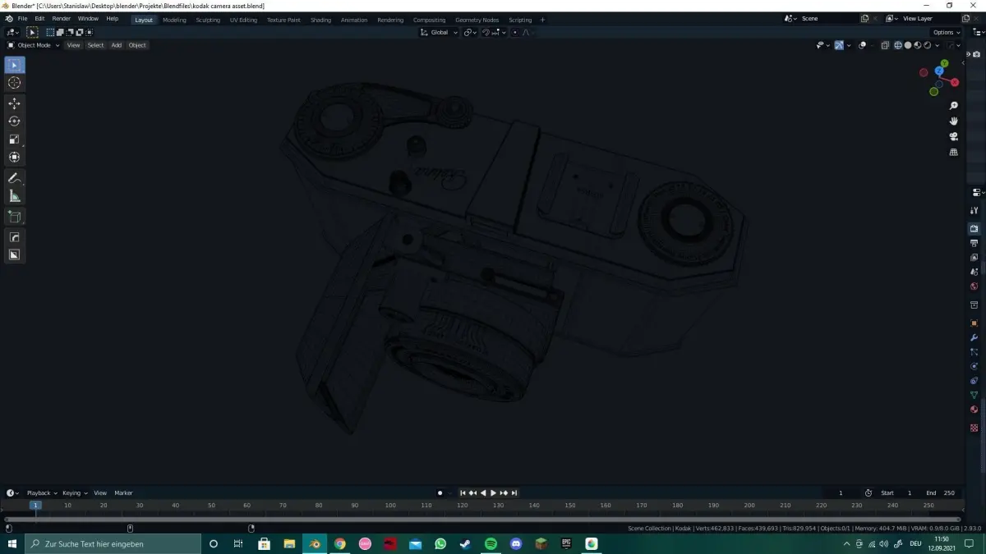Switch to Geometry Nodes workspace tab
This screenshot has width=986, height=554.
(x=477, y=20)
